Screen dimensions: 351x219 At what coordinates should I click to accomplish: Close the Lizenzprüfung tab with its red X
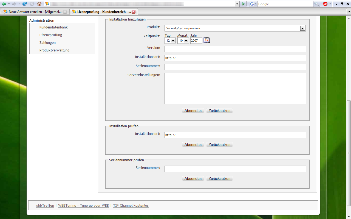[134, 12]
